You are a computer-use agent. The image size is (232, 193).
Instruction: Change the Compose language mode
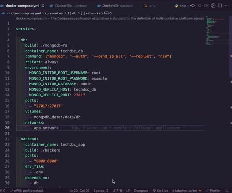141,191
